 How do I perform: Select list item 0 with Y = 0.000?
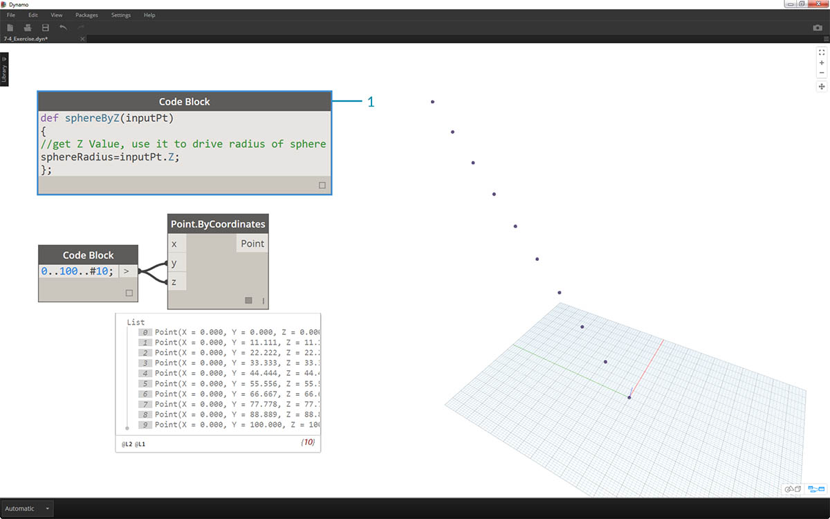(229, 332)
